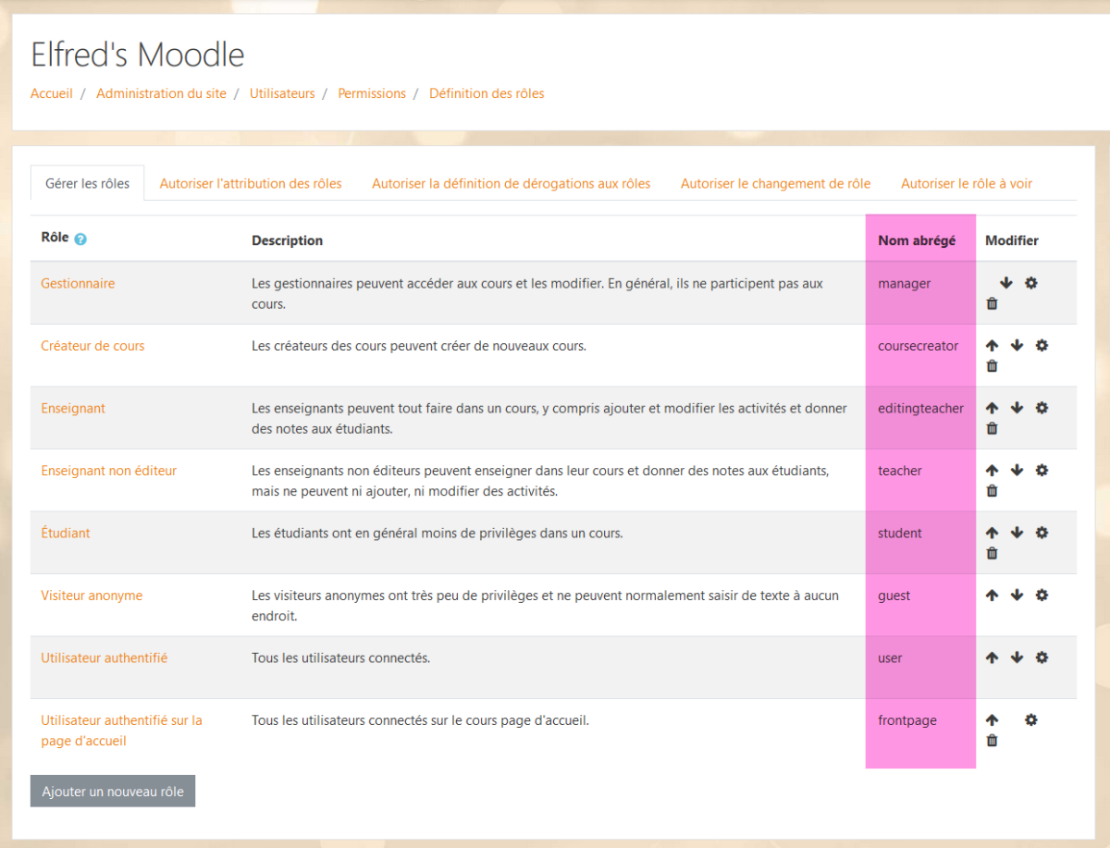The image size is (1110, 848).
Task: Click the Ajouter un nouveau rôle button
Action: 113,792
